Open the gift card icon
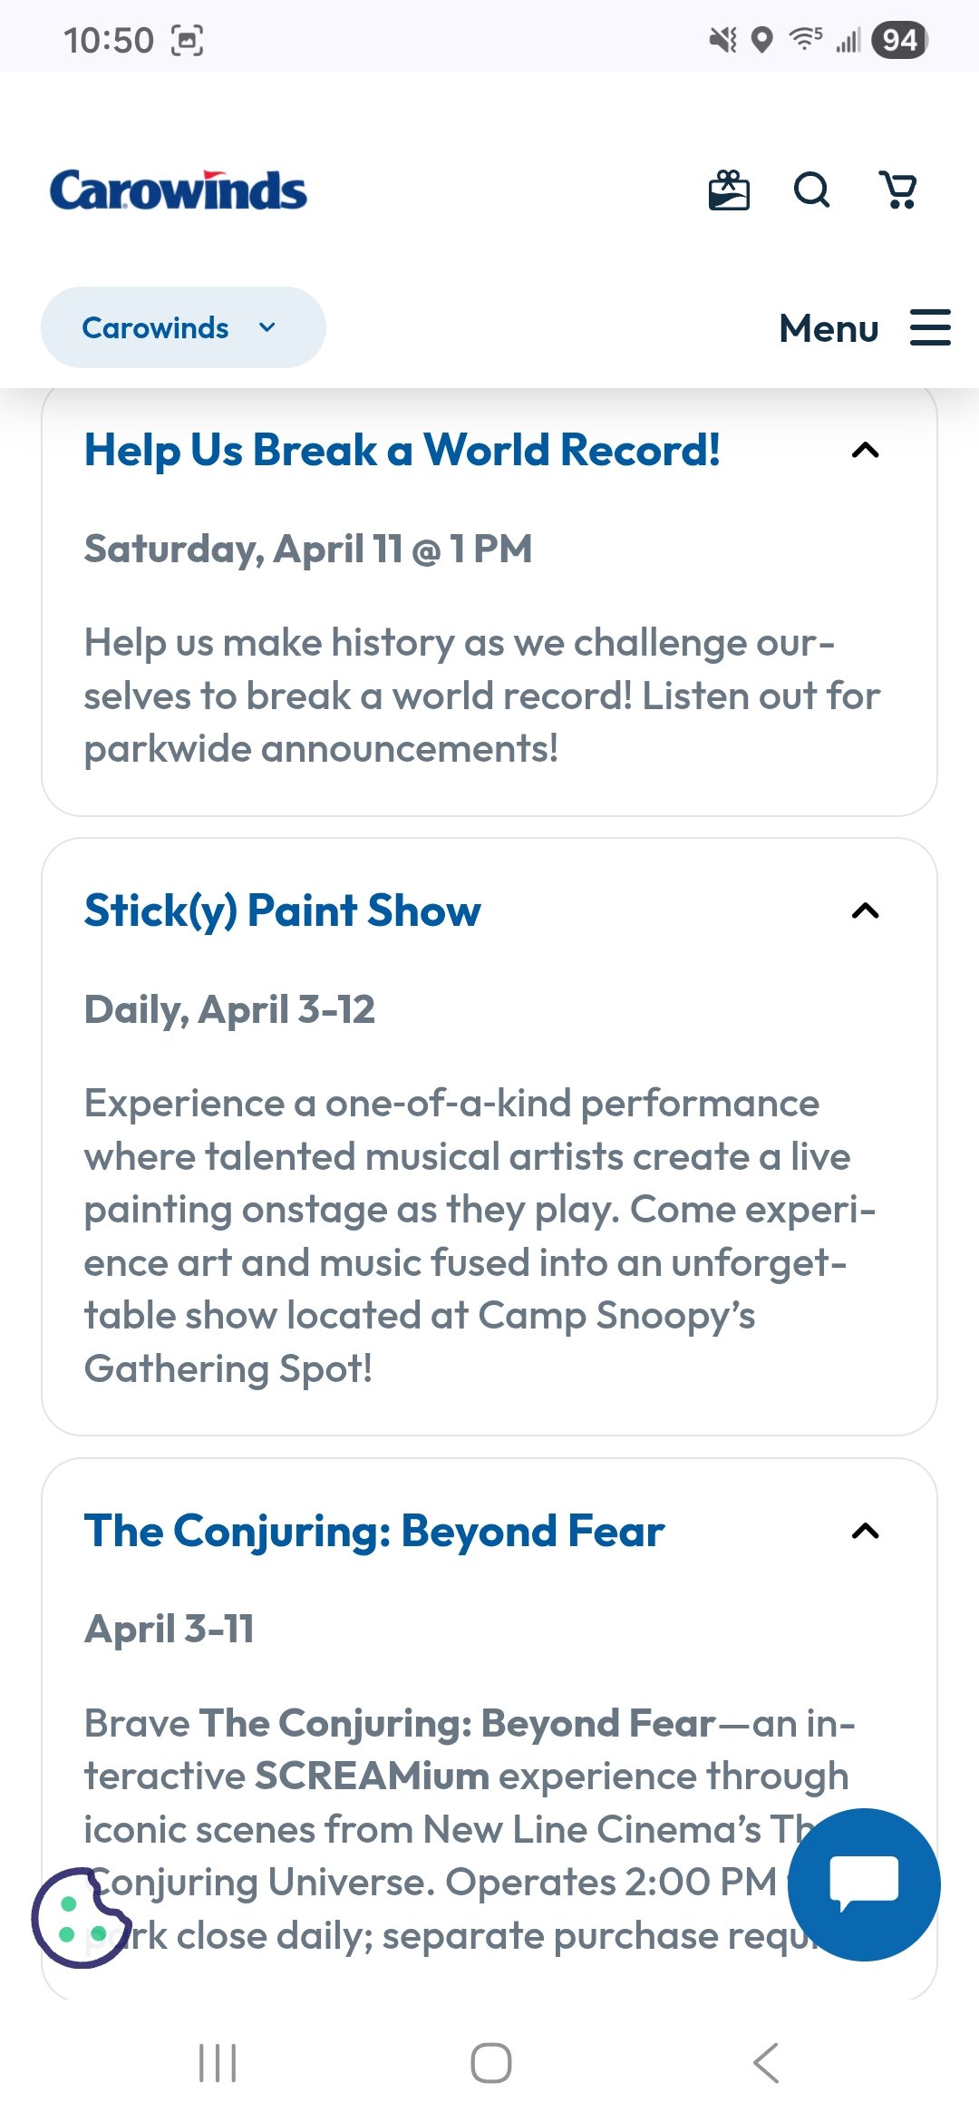 click(x=729, y=190)
